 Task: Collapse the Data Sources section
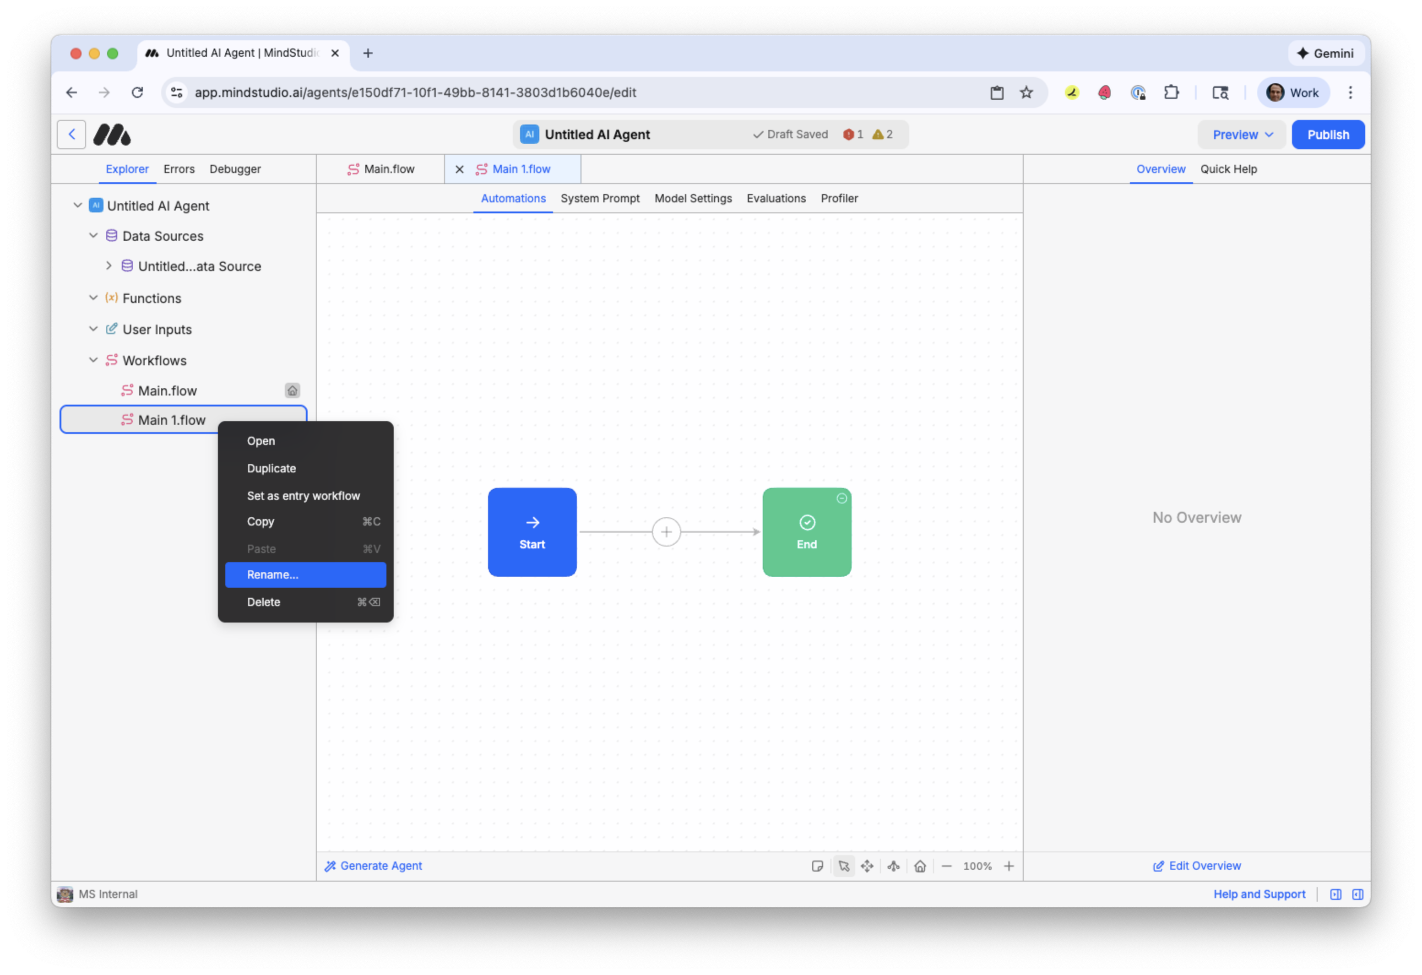pyautogui.click(x=93, y=235)
